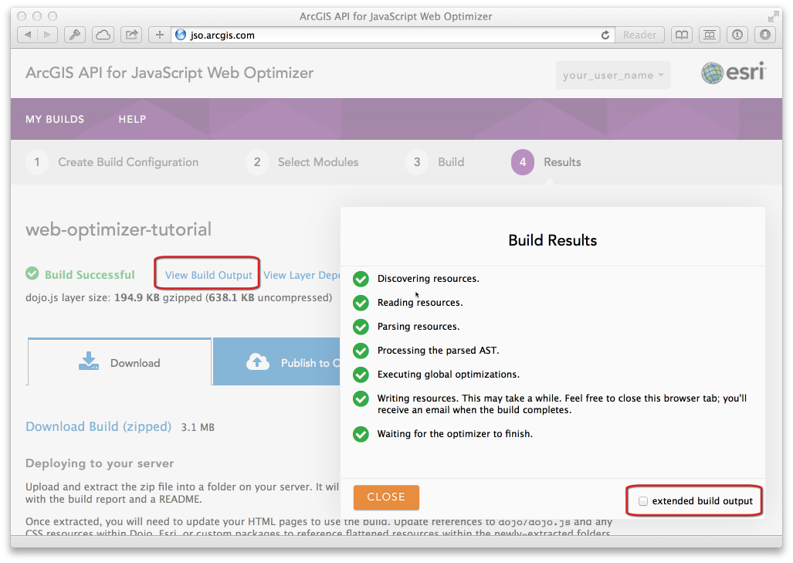Click the check icon beside Executing global optimizations
The image size is (793, 563).
tap(361, 375)
